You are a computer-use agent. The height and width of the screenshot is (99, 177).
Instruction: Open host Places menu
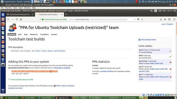coord(20,2)
